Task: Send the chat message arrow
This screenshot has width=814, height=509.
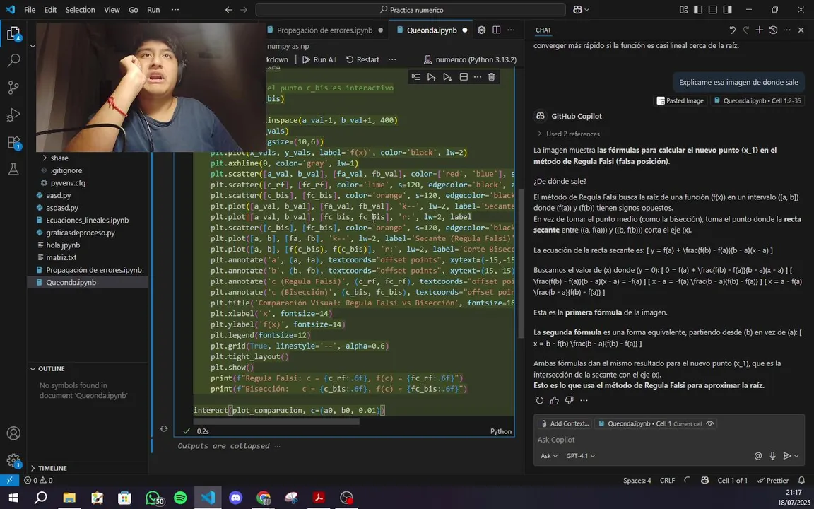Action: [787, 456]
